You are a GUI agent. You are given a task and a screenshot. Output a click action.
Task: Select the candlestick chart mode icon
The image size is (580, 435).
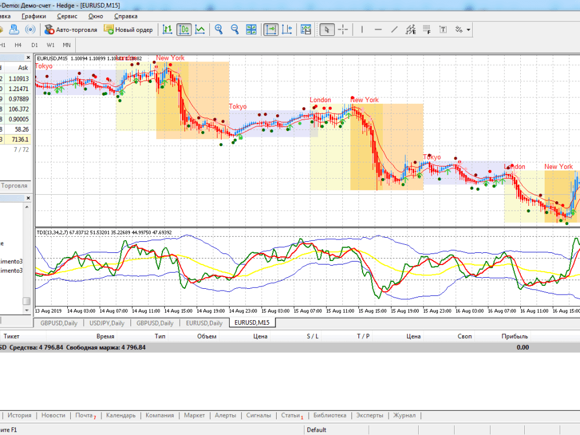coord(184,30)
